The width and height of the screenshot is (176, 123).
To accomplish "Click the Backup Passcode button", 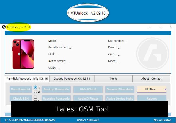I will [56, 89].
